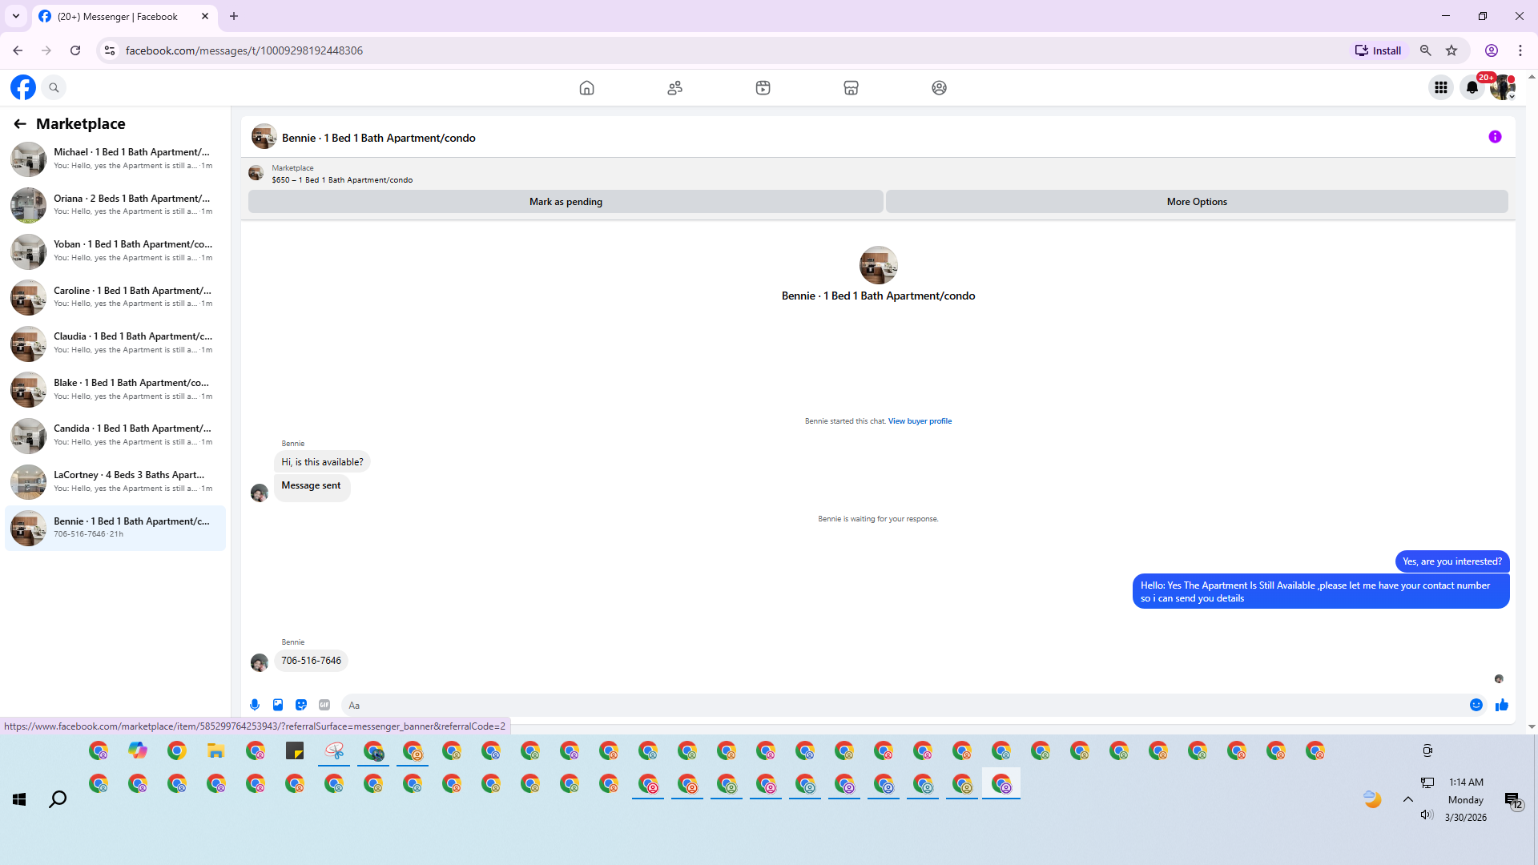Screen dimensions: 1538x865
Task: Attach a photo file icon
Action: tap(278, 705)
